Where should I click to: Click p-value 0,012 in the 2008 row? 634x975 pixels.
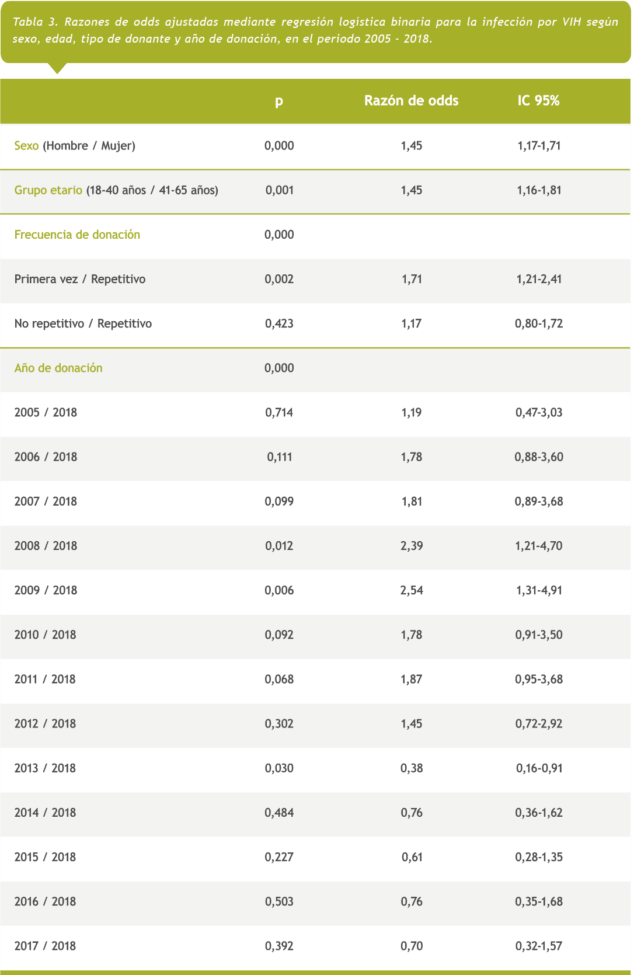(x=279, y=546)
